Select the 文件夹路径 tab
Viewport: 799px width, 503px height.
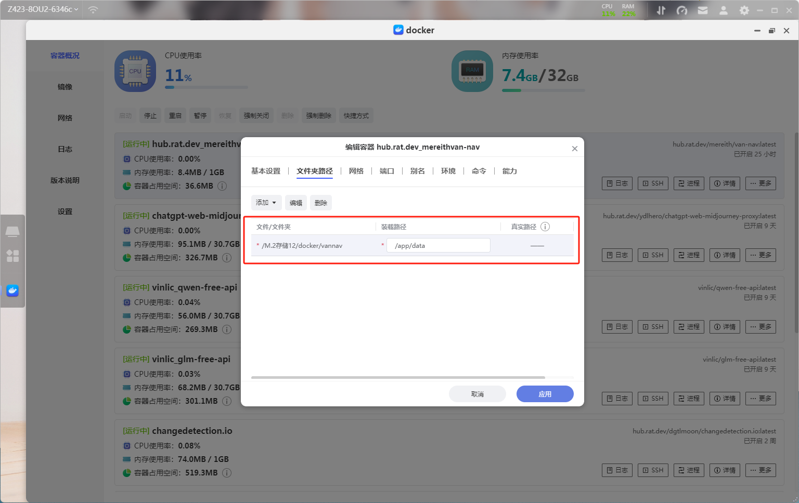coord(315,171)
